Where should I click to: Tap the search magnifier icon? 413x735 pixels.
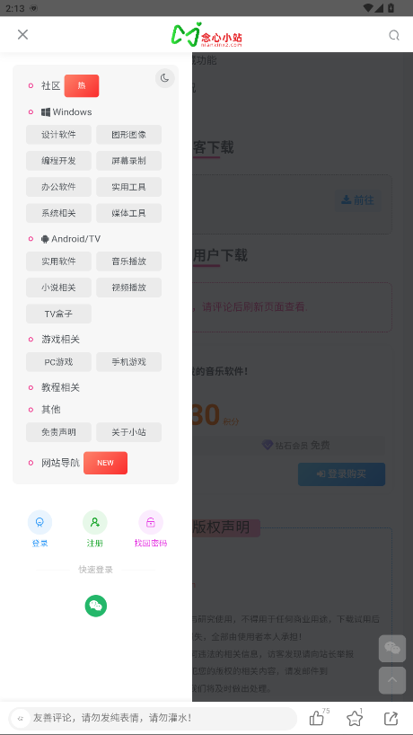pos(394,35)
